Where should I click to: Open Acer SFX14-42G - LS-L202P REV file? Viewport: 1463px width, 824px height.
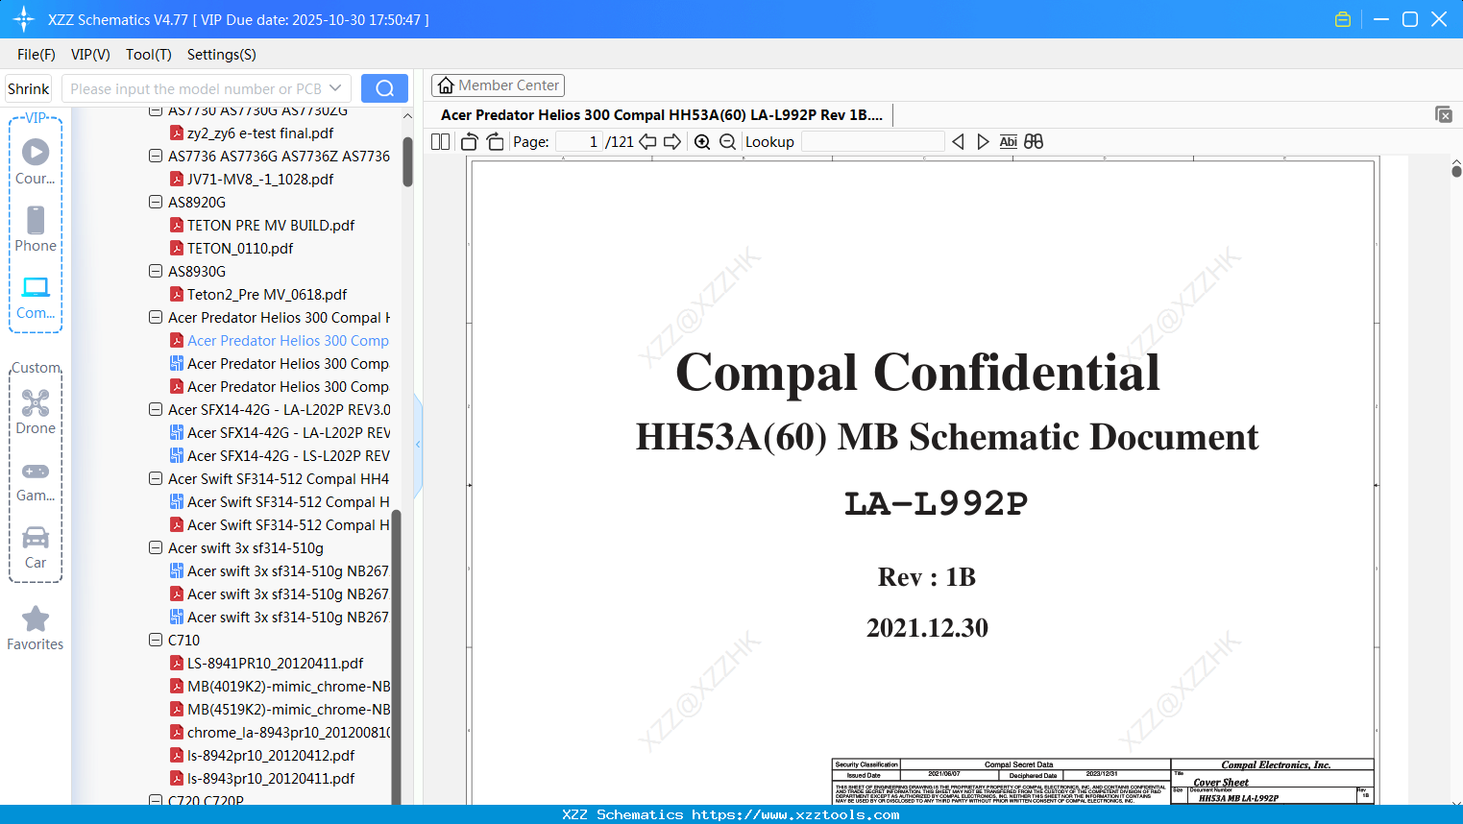coord(280,455)
